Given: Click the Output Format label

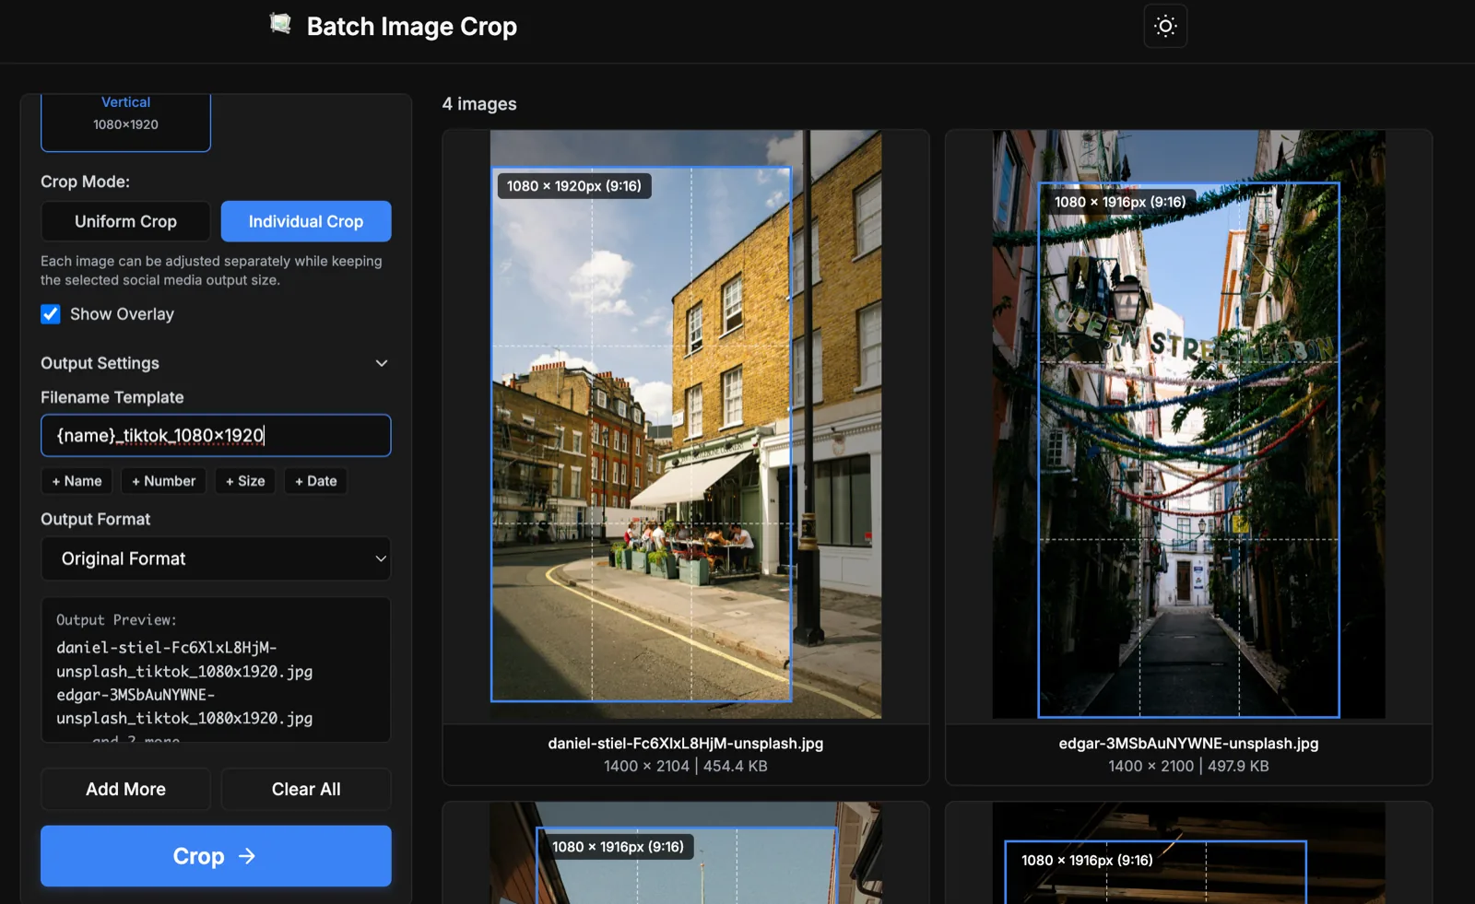Looking at the screenshot, I should pyautogui.click(x=95, y=519).
